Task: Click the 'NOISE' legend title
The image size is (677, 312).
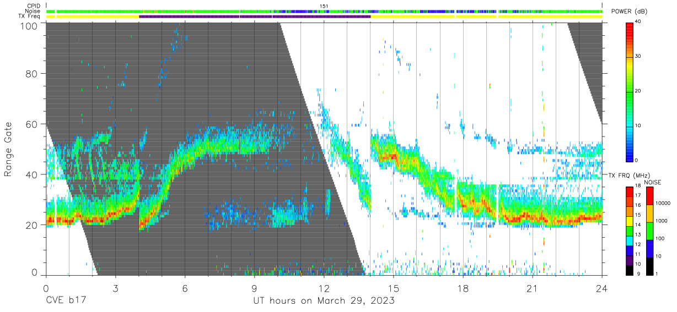Action: click(653, 182)
